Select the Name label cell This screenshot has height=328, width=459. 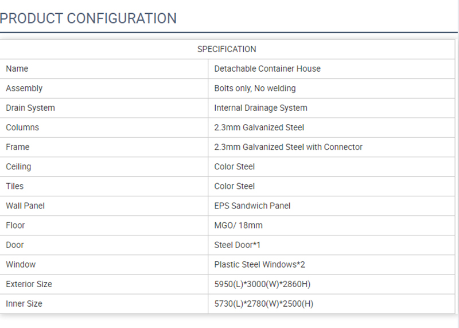(x=17, y=69)
